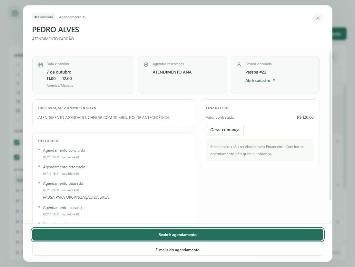Click the external arrow icon beside Abrir cadastro
This screenshot has width=355, height=267.
pos(274,80)
